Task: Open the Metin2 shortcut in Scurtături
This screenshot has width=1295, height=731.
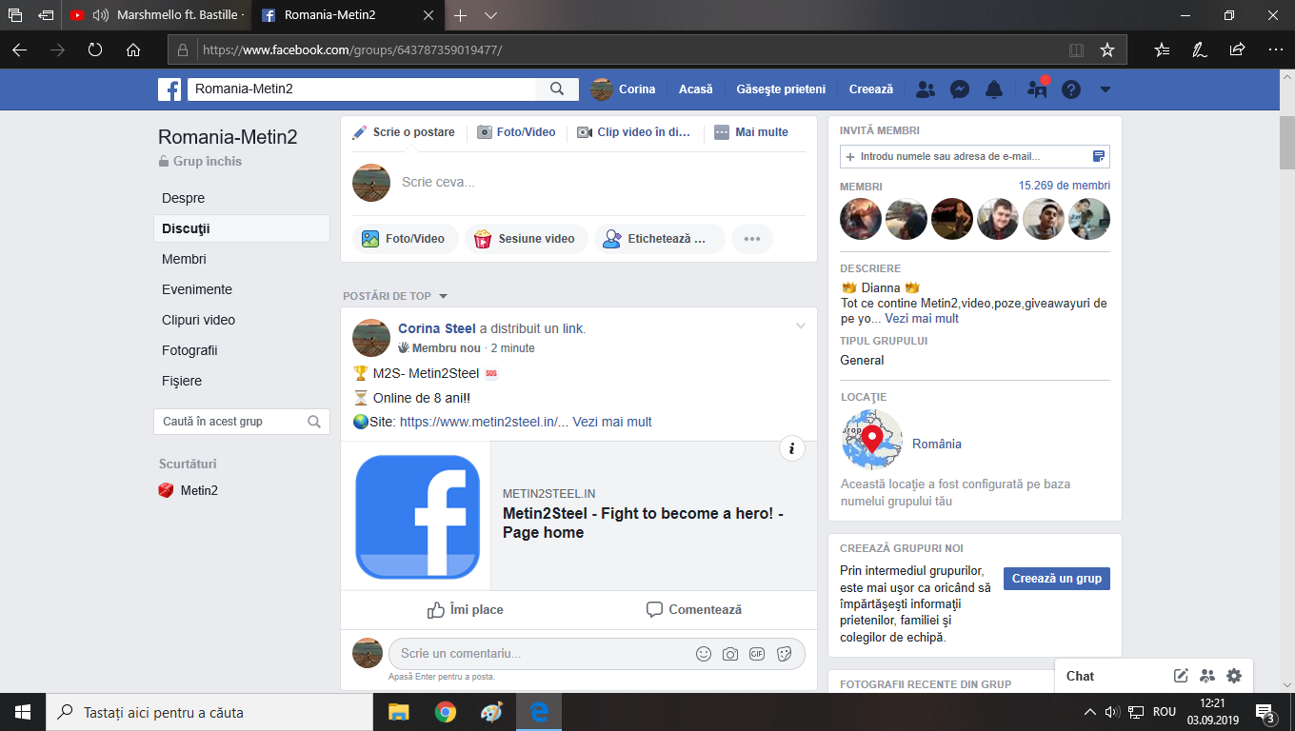Action: [x=189, y=491]
